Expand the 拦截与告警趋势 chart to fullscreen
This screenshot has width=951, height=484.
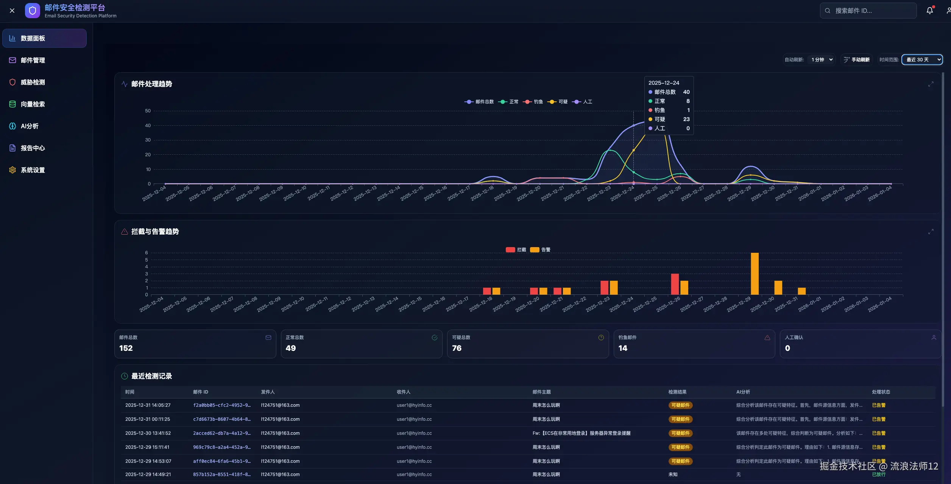click(931, 232)
